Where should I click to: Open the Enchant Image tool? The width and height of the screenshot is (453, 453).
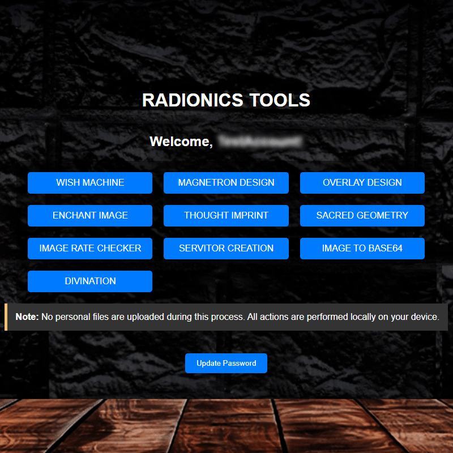(x=90, y=216)
